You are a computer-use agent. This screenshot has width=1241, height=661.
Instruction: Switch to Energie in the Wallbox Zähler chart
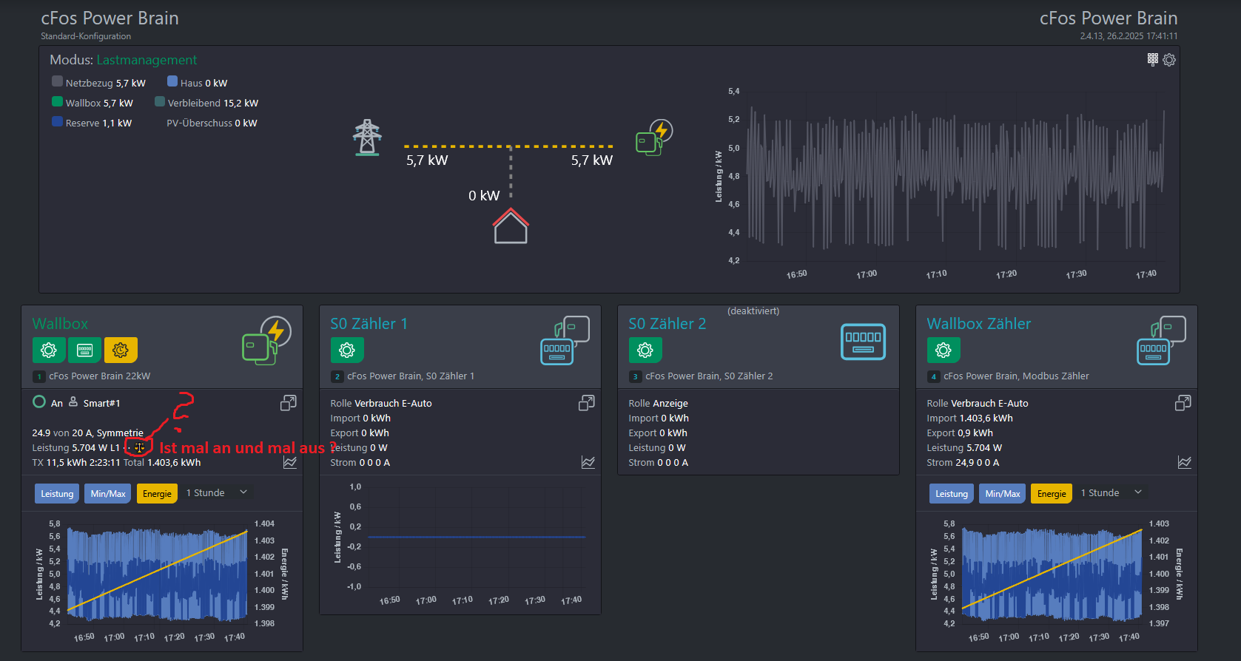pos(1052,493)
